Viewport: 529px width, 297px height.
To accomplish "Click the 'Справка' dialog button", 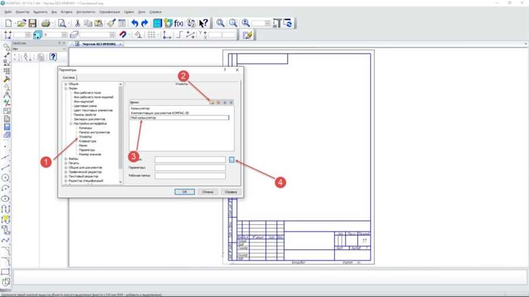I will [231, 191].
